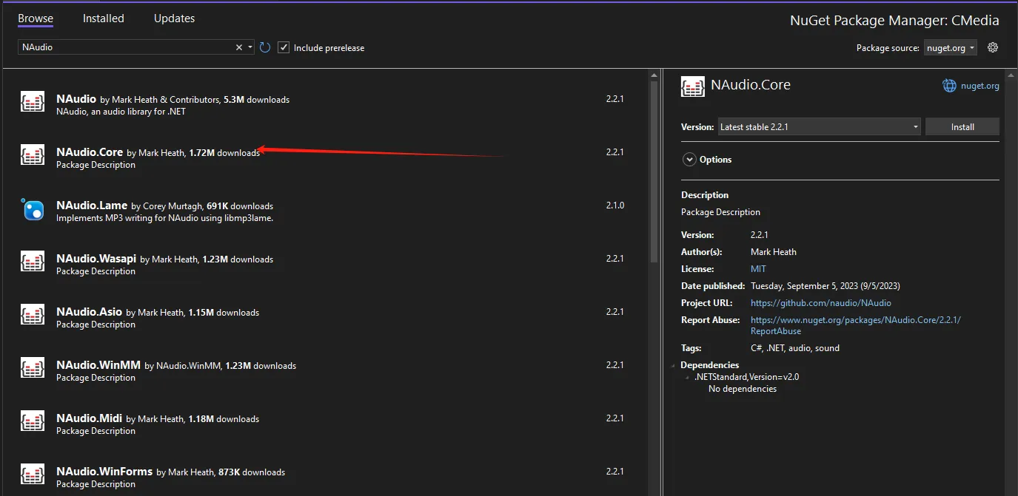1018x496 pixels.
Task: Switch to the Browse tab
Action: 36,18
